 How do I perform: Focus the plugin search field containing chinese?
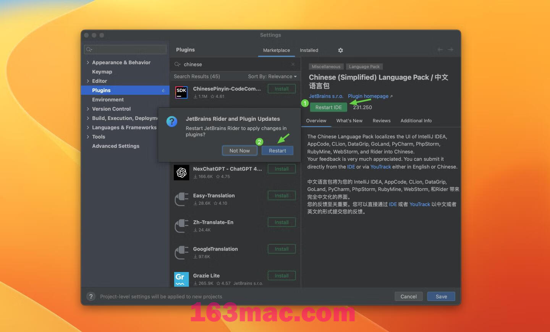coord(235,64)
